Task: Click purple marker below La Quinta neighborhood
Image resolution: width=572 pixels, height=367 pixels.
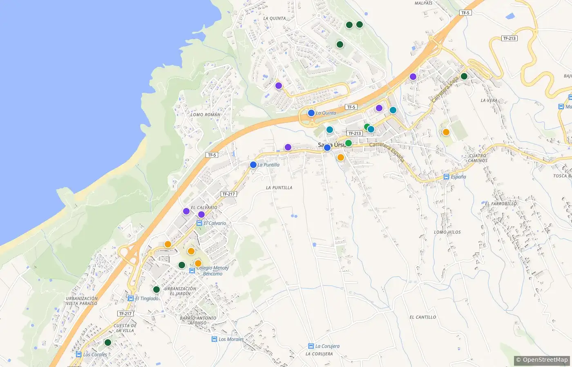Action: coord(279,86)
